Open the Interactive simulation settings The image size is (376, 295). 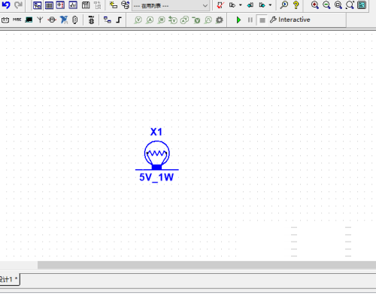click(290, 20)
